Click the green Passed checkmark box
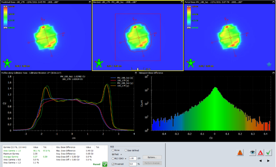The image size is (276, 167). click(x=105, y=164)
